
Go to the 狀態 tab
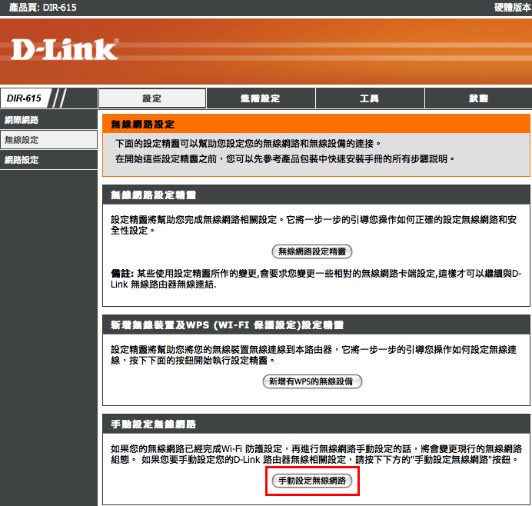click(x=478, y=98)
